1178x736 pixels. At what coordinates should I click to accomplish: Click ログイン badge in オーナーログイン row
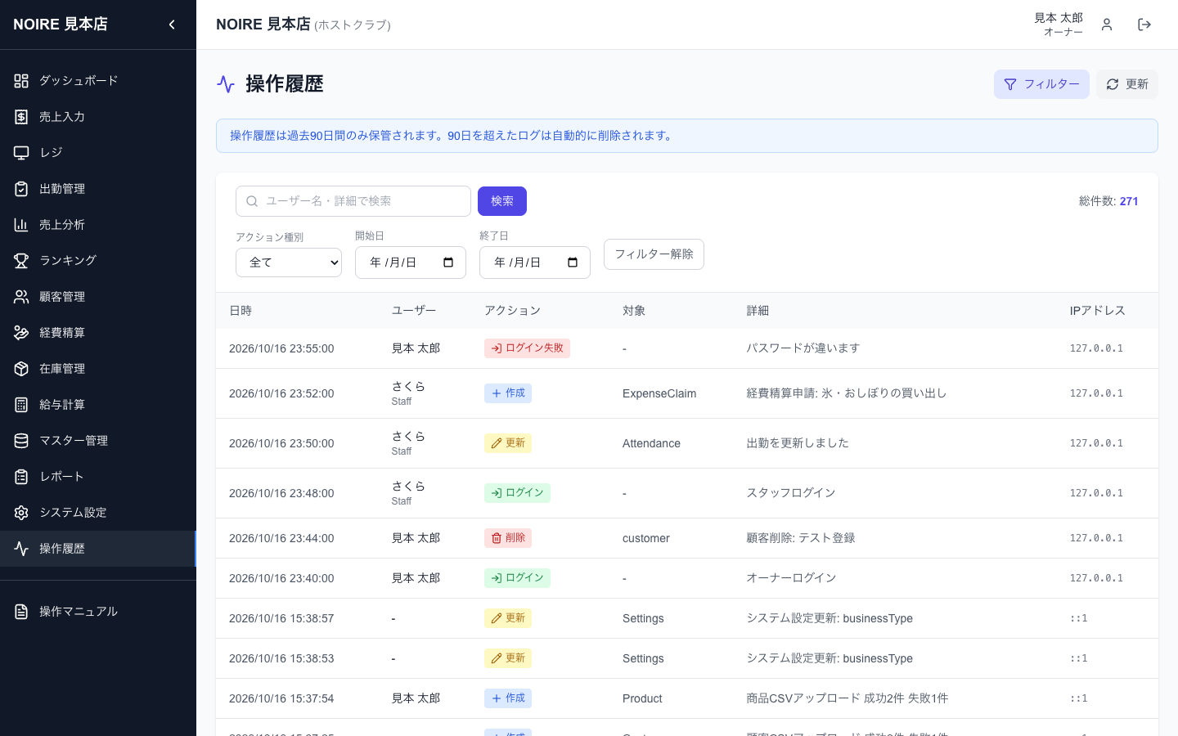517,578
